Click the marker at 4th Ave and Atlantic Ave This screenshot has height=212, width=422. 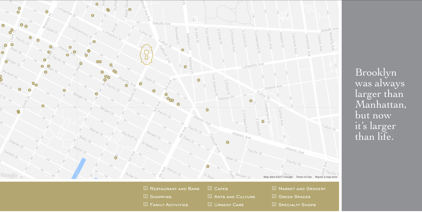207,110
